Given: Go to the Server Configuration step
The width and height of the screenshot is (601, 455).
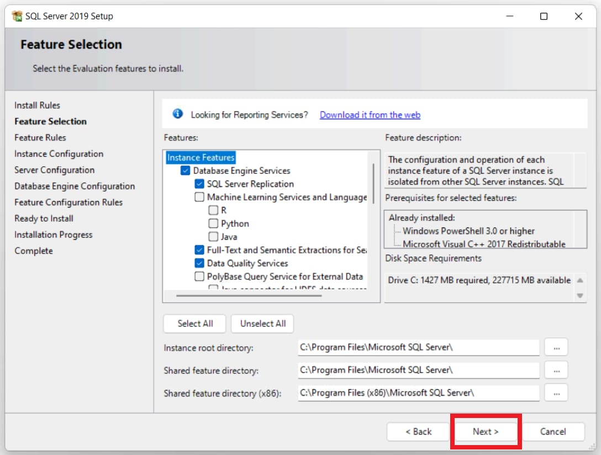Looking at the screenshot, I should point(54,170).
